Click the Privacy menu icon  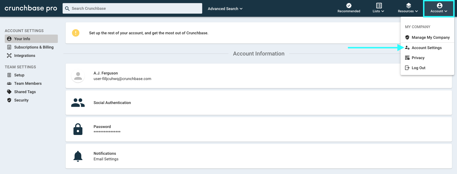407,58
